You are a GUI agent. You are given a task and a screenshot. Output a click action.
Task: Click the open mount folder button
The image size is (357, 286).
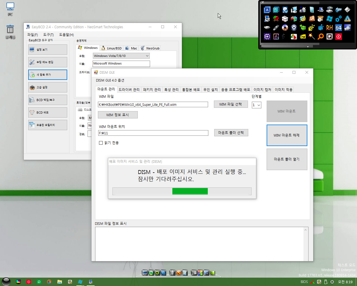click(287, 159)
